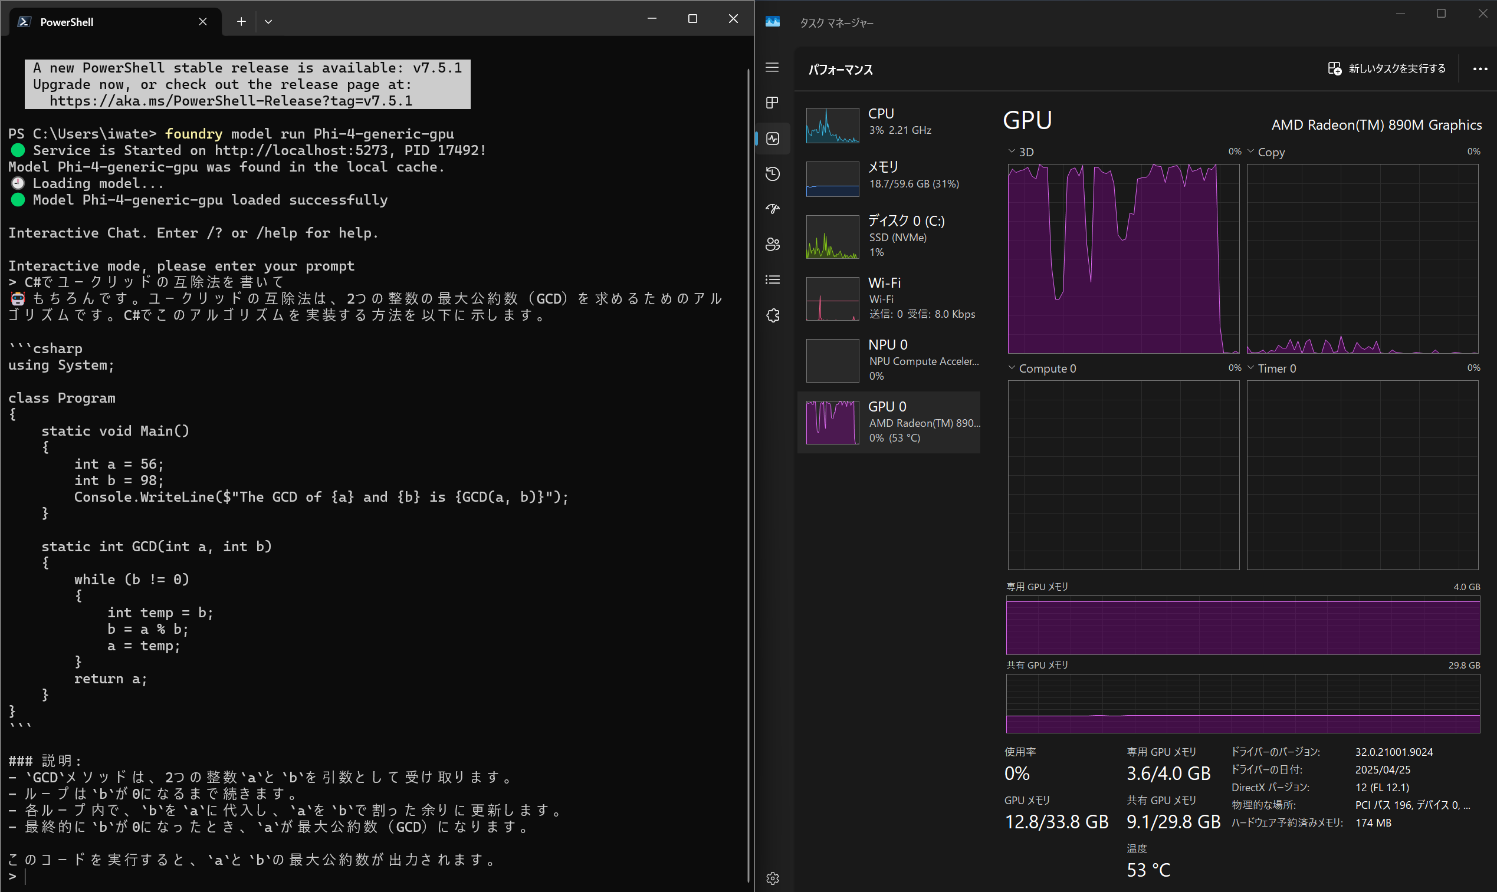Select the GPU 0 performance item
Viewport: 1497px width, 892px height.
[888, 422]
